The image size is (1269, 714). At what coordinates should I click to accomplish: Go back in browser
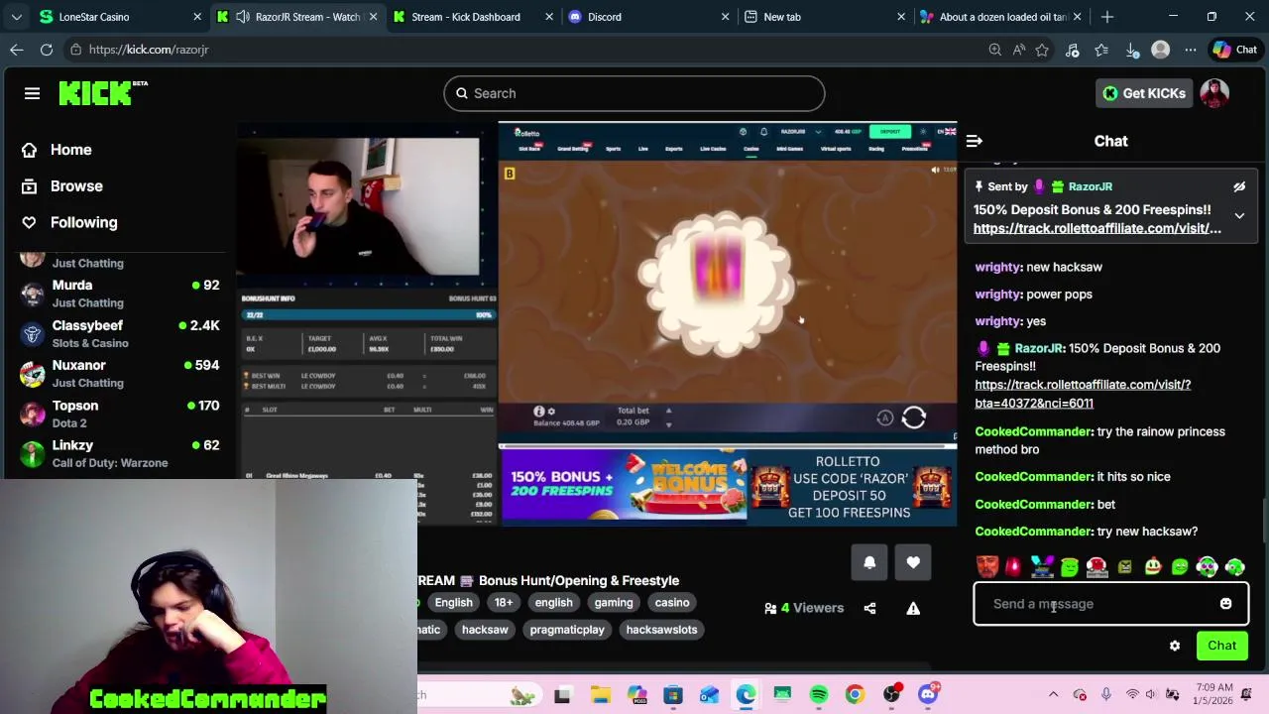click(x=17, y=50)
